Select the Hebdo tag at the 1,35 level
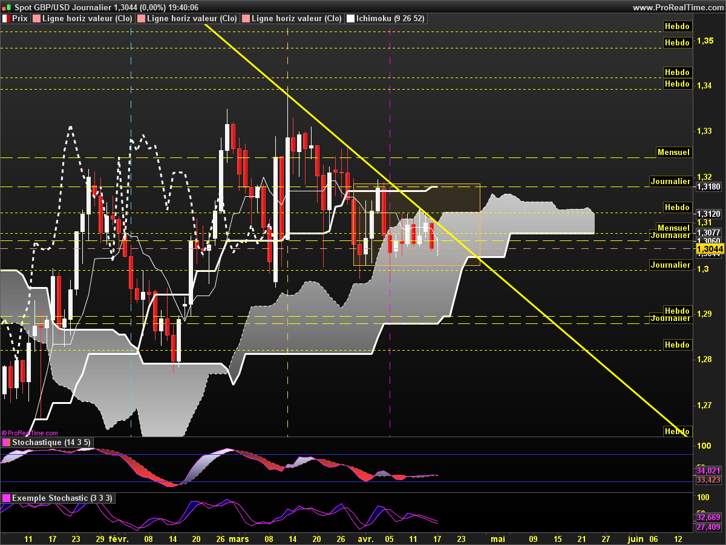 click(x=677, y=42)
